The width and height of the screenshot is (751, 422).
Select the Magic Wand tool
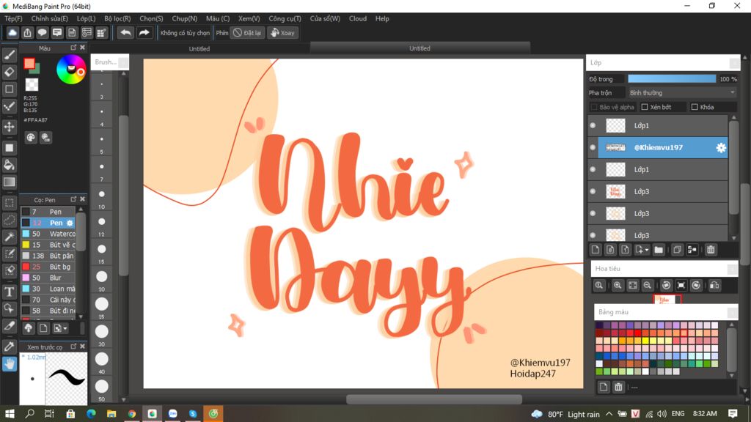[9, 237]
